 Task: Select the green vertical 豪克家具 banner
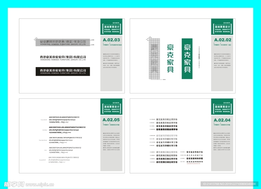point(187,59)
